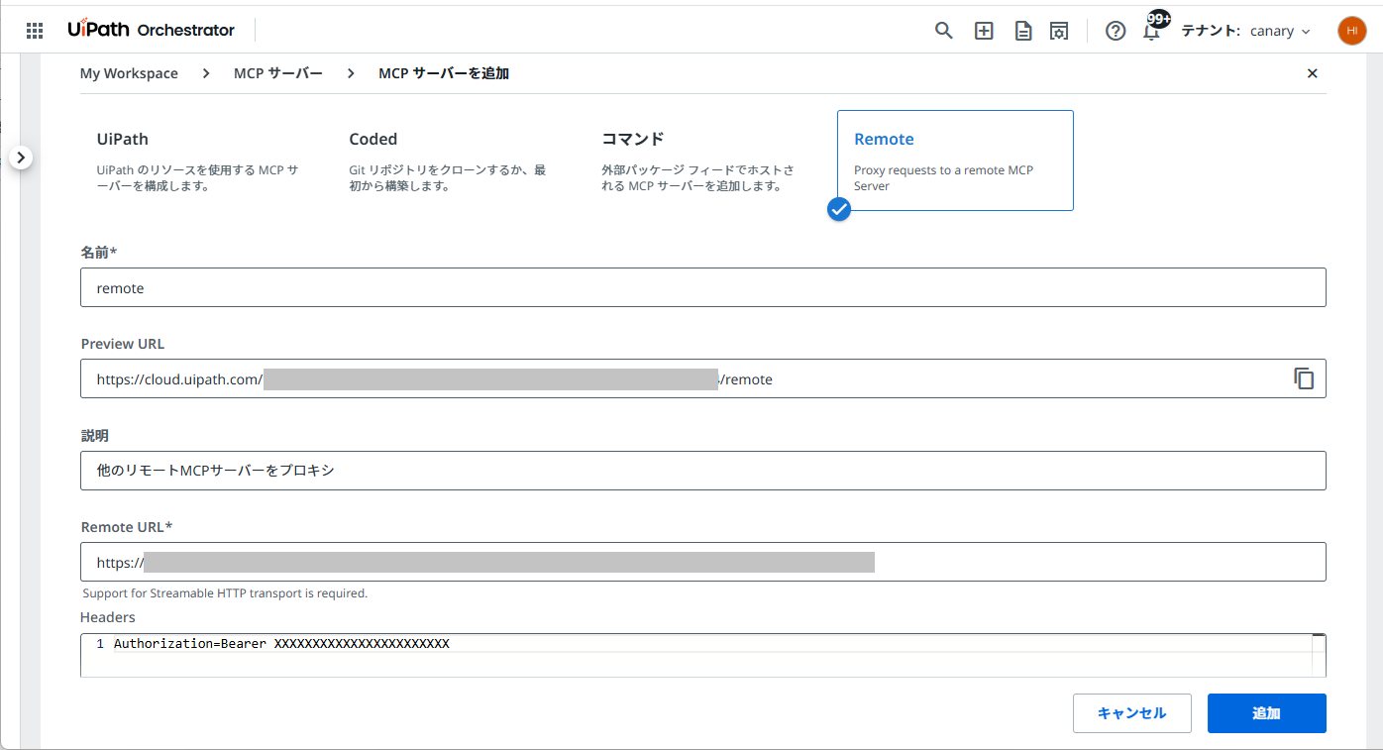The height and width of the screenshot is (750, 1383).
Task: Focus the 説明 description field
Action: click(x=702, y=471)
